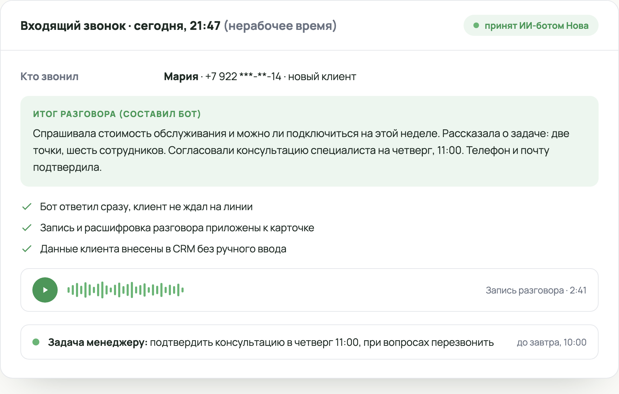Click the 'принят ИИ-ботом Нова' status badge

pyautogui.click(x=531, y=25)
